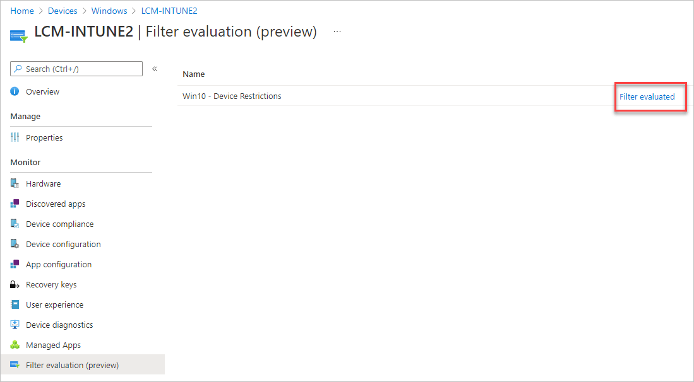Click the Device compliance icon

pyautogui.click(x=15, y=224)
